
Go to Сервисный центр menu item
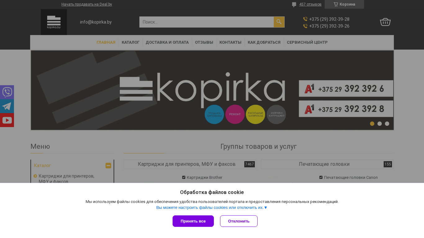pyautogui.click(x=307, y=42)
